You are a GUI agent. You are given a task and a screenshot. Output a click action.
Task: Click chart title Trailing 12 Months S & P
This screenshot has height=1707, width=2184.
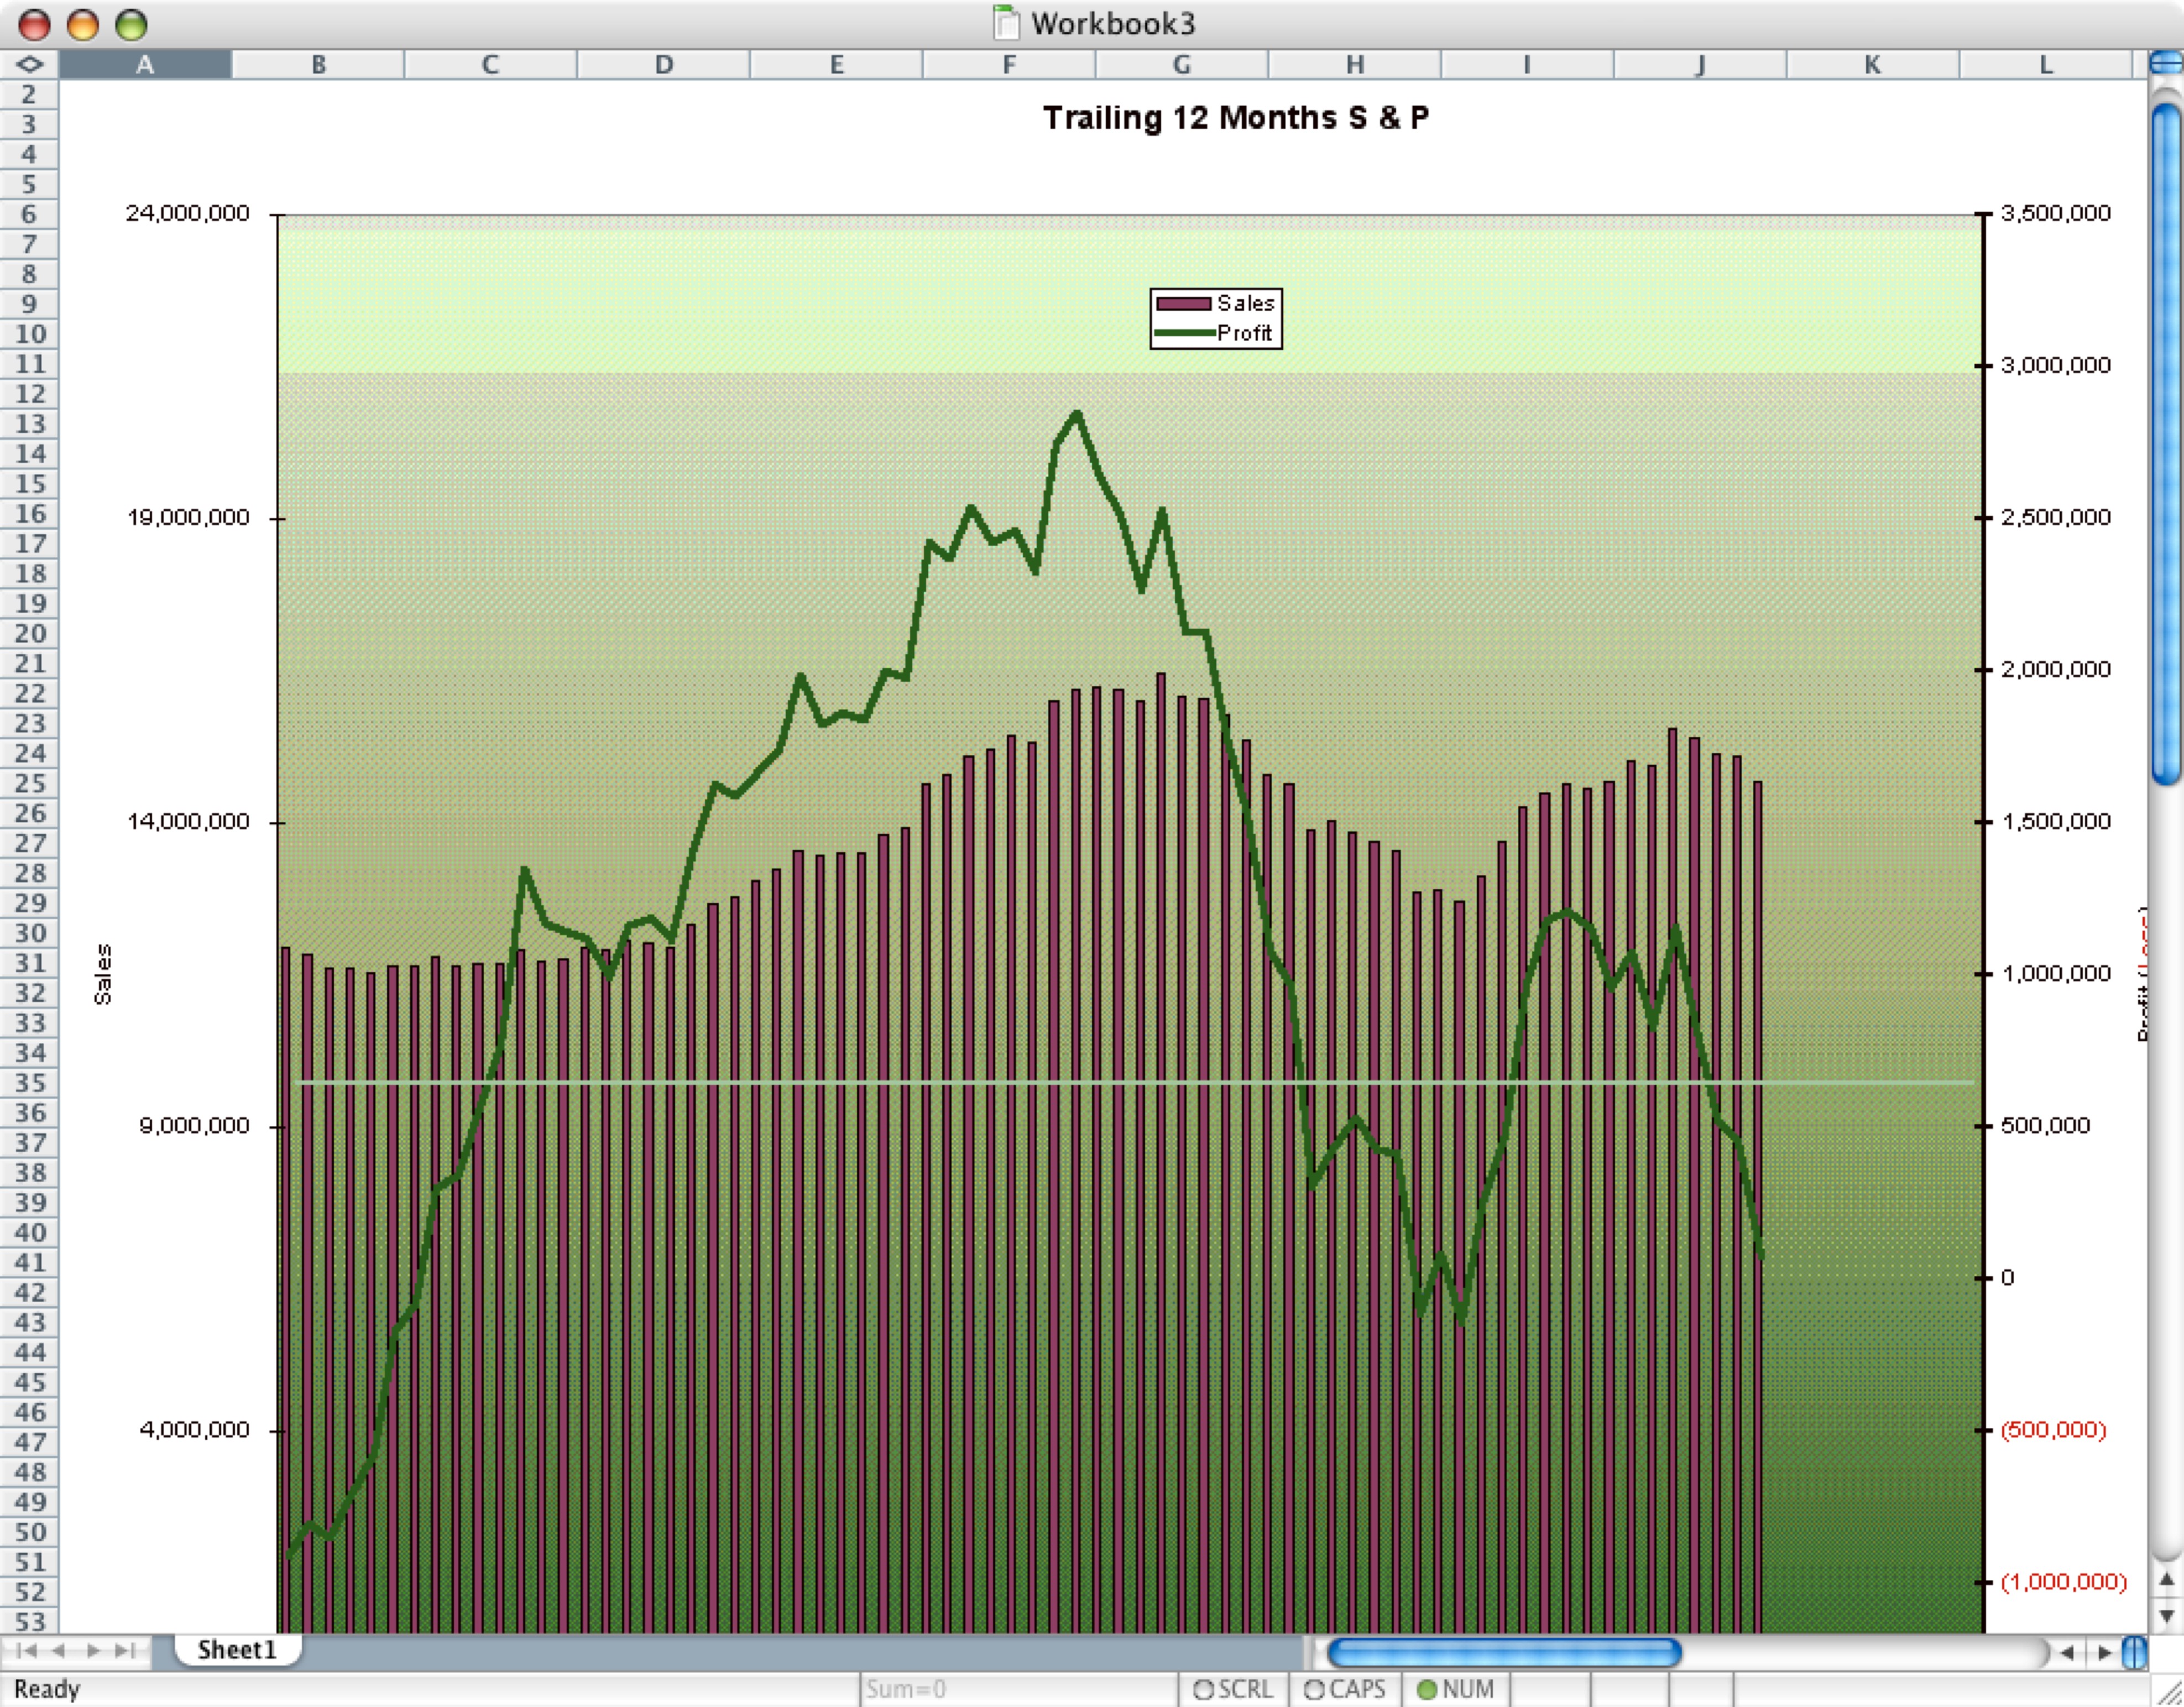[x=1236, y=118]
